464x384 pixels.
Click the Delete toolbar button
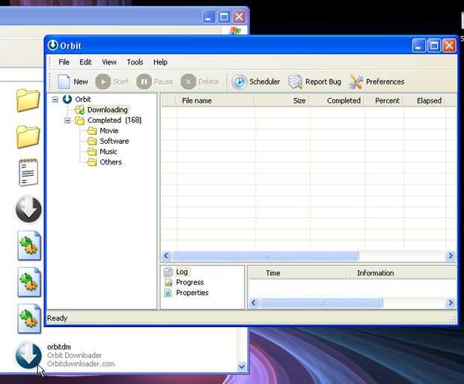tap(200, 82)
